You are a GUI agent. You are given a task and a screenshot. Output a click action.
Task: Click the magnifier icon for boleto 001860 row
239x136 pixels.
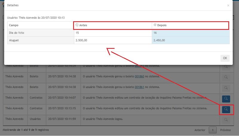pyautogui.click(x=226, y=77)
